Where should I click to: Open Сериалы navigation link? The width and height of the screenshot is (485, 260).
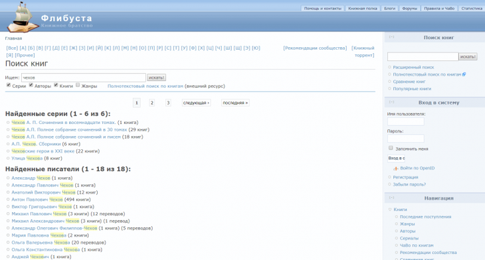[409, 238]
